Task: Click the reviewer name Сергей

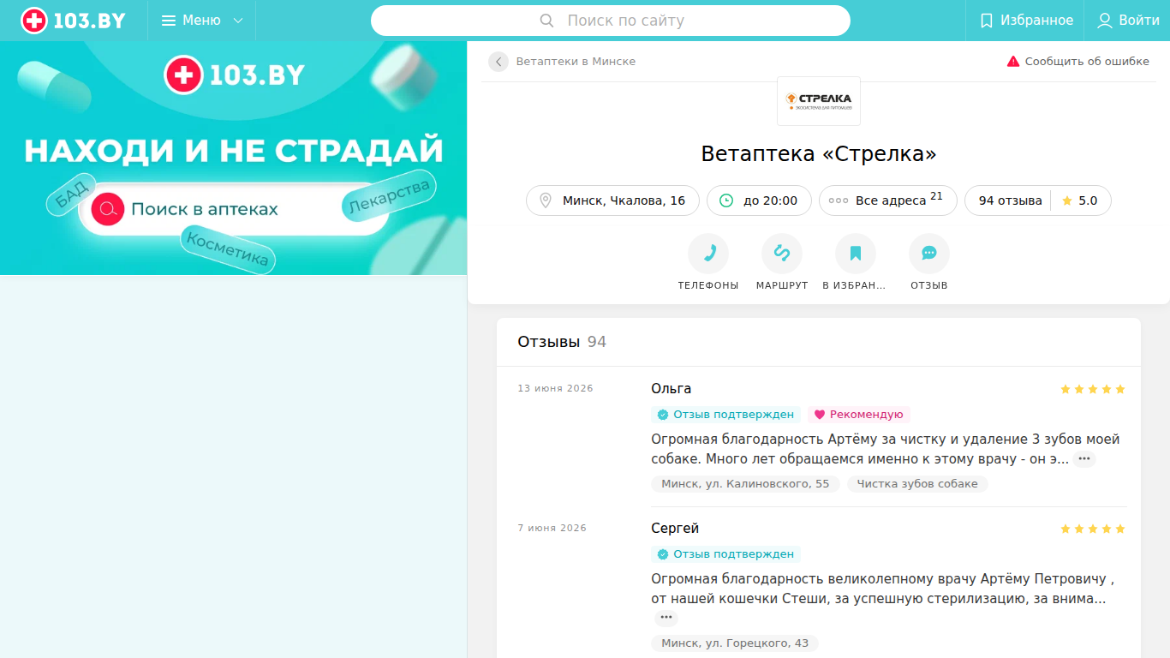Action: click(x=675, y=529)
